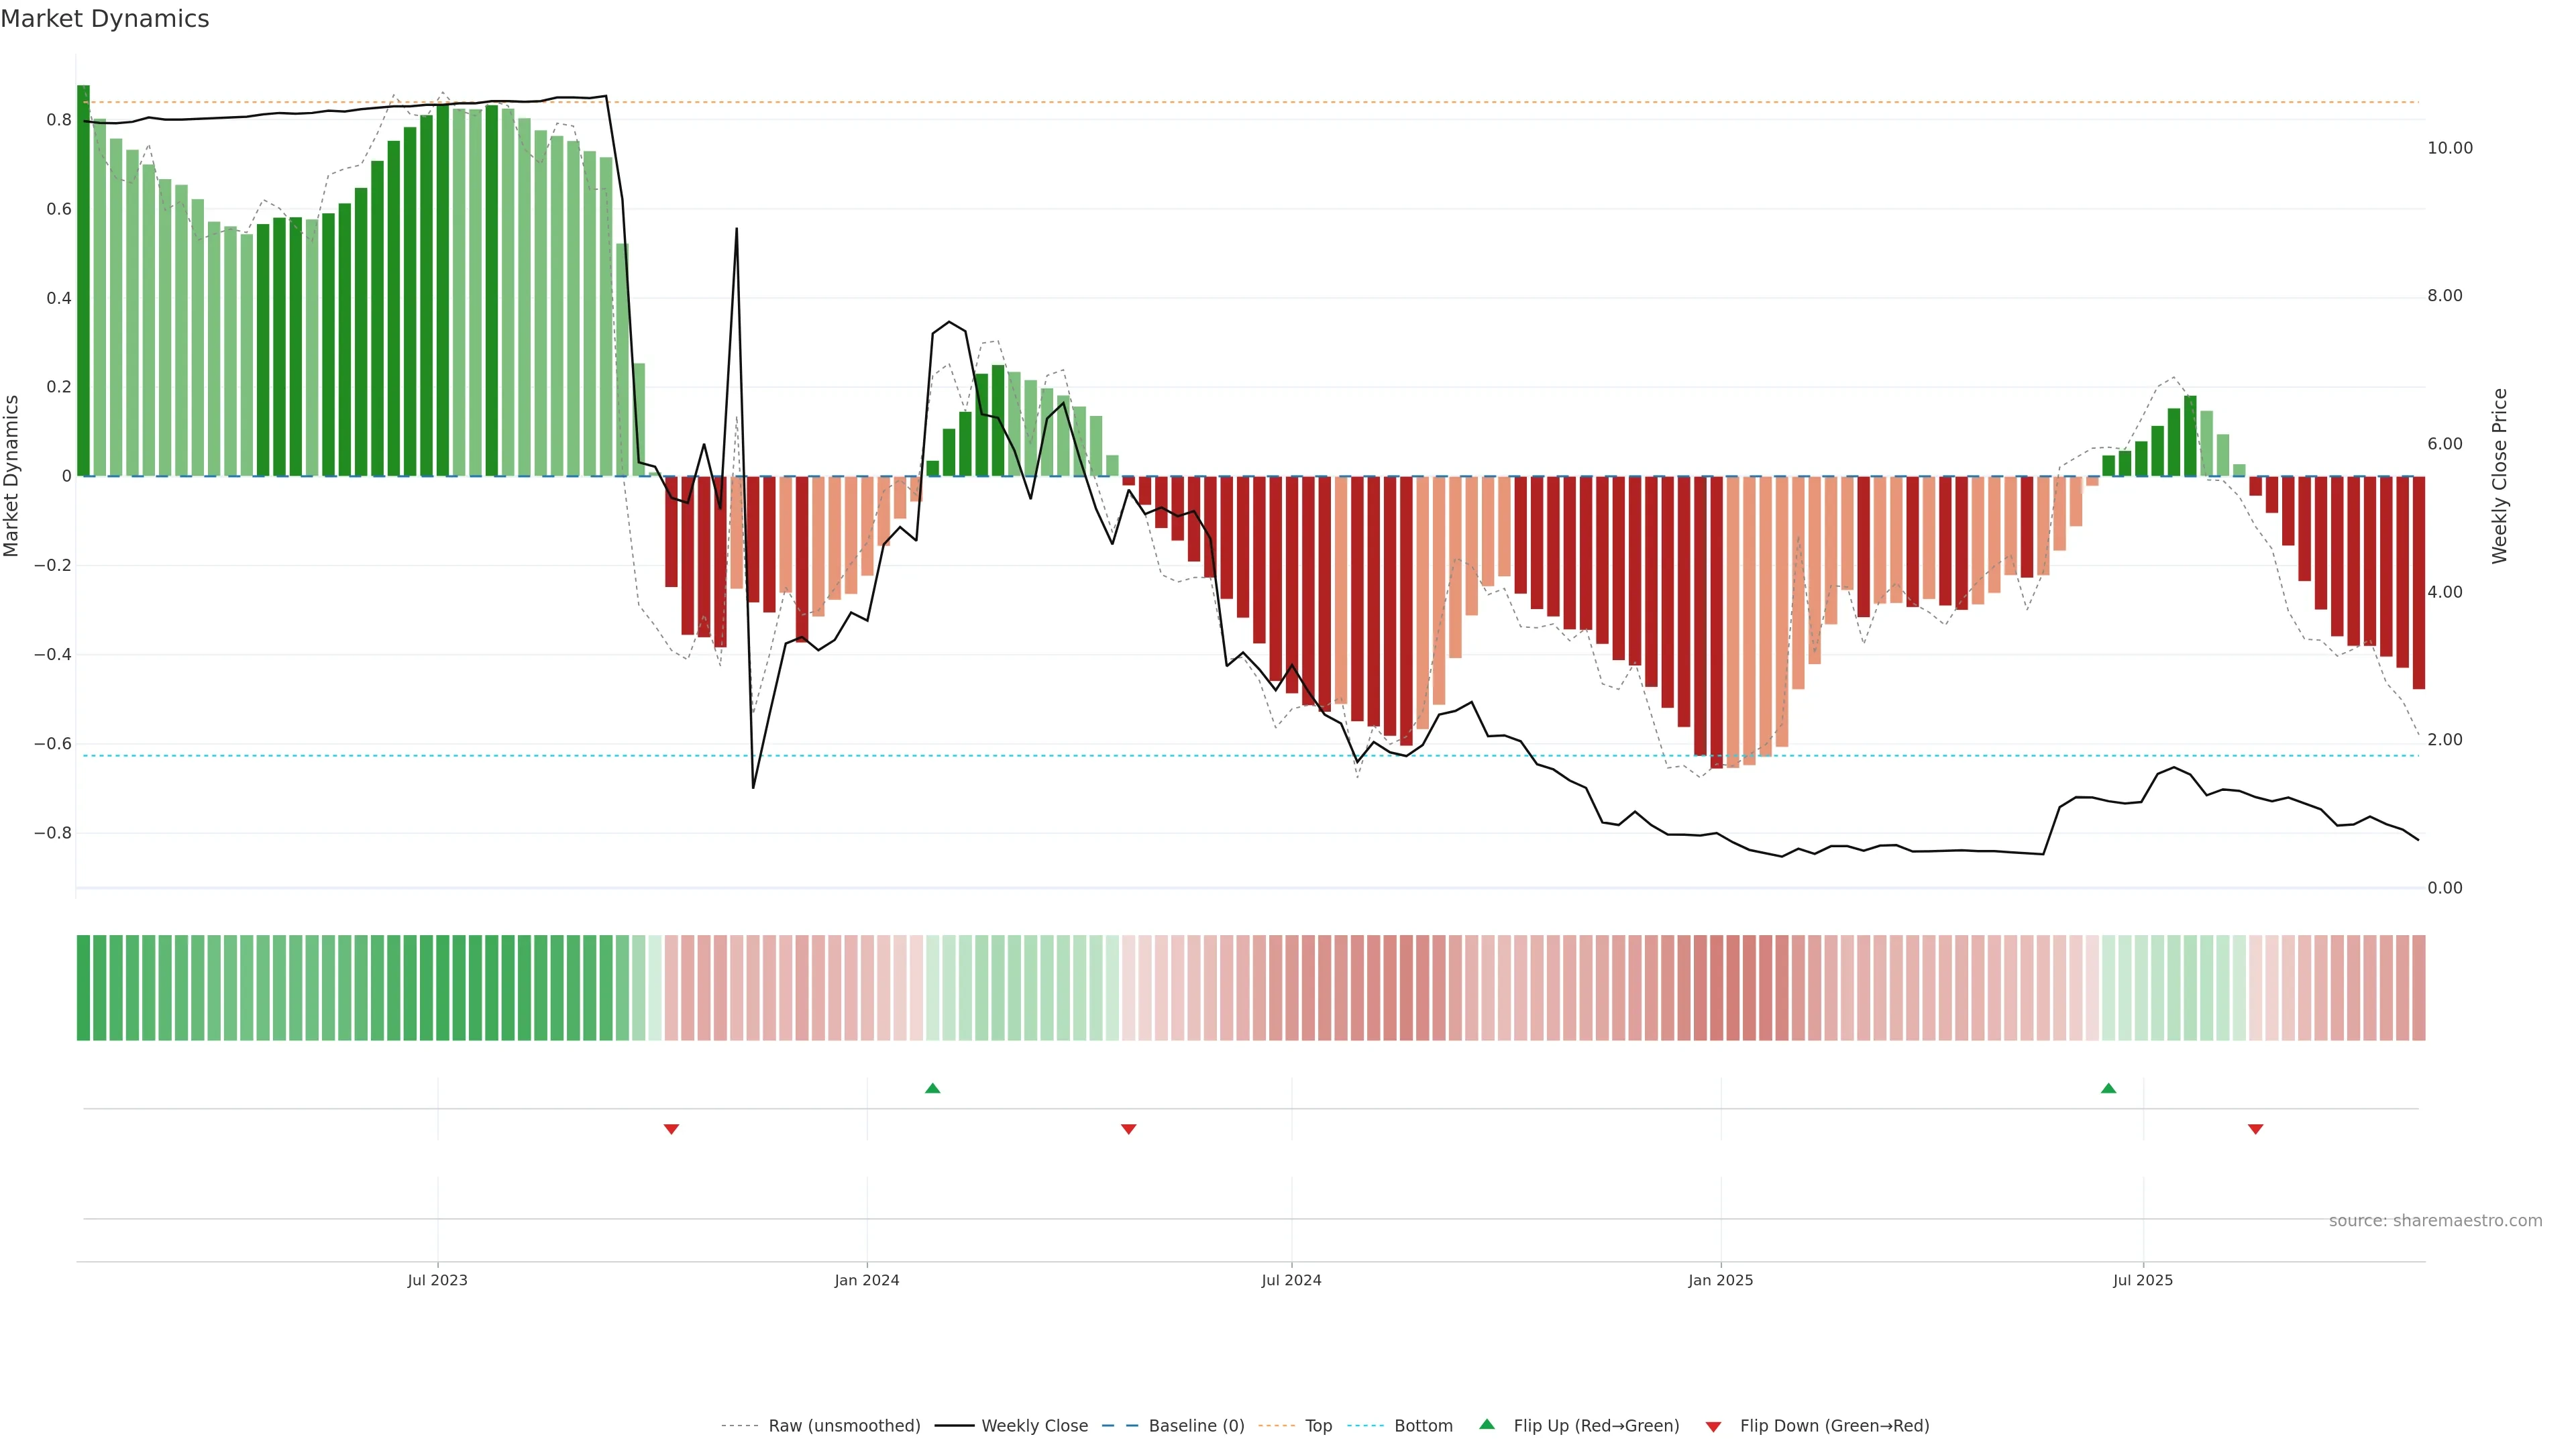
Task: Click the source: sharemaestro.com text
Action: pos(2435,1220)
